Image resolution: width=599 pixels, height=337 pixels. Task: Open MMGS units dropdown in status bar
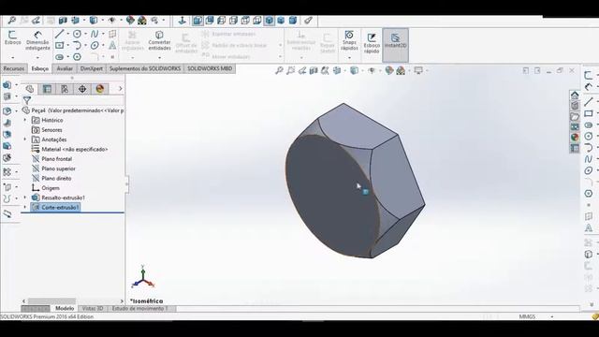551,316
